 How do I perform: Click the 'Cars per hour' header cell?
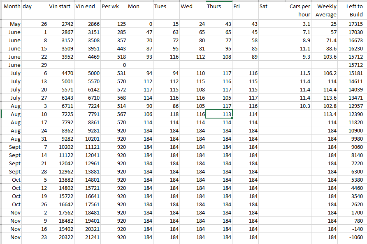click(299, 10)
